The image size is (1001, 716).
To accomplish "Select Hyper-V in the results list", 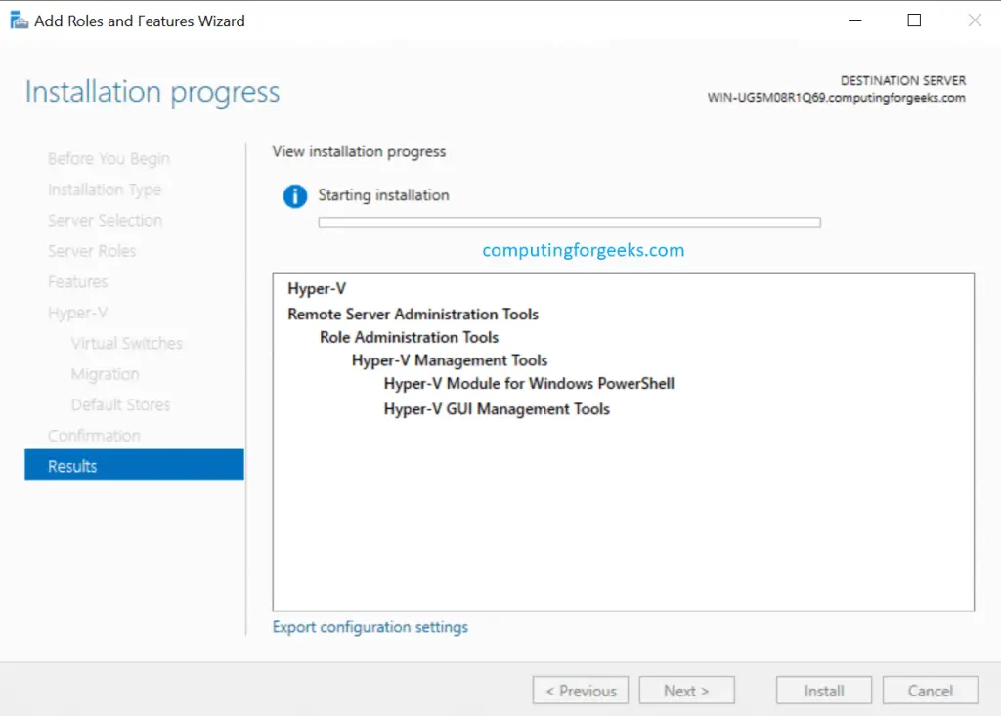I will coord(317,288).
